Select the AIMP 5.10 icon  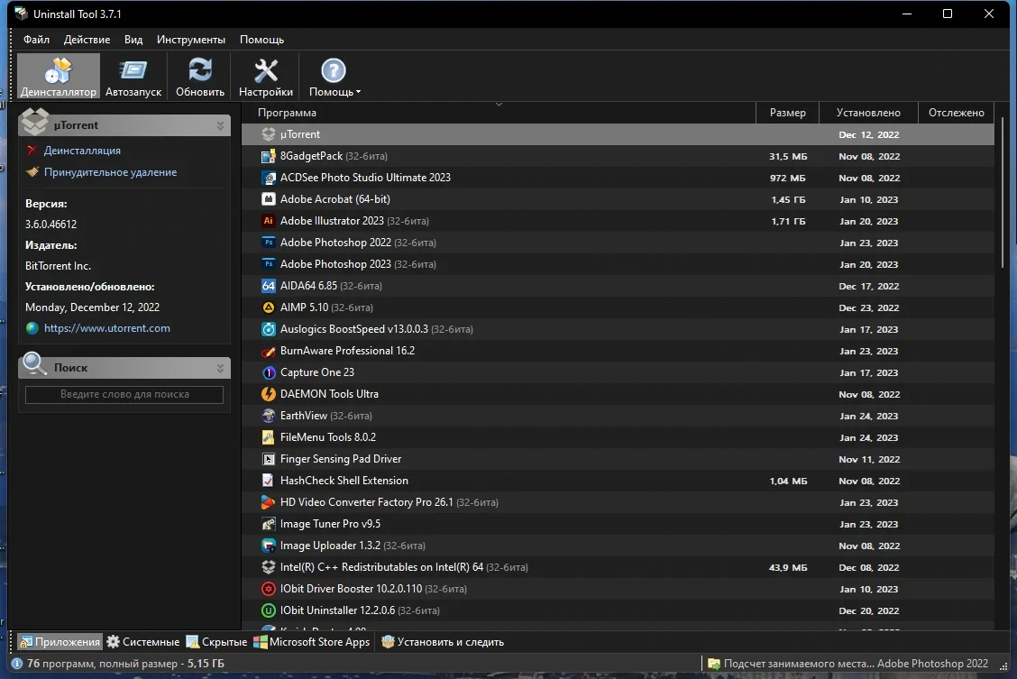point(268,307)
